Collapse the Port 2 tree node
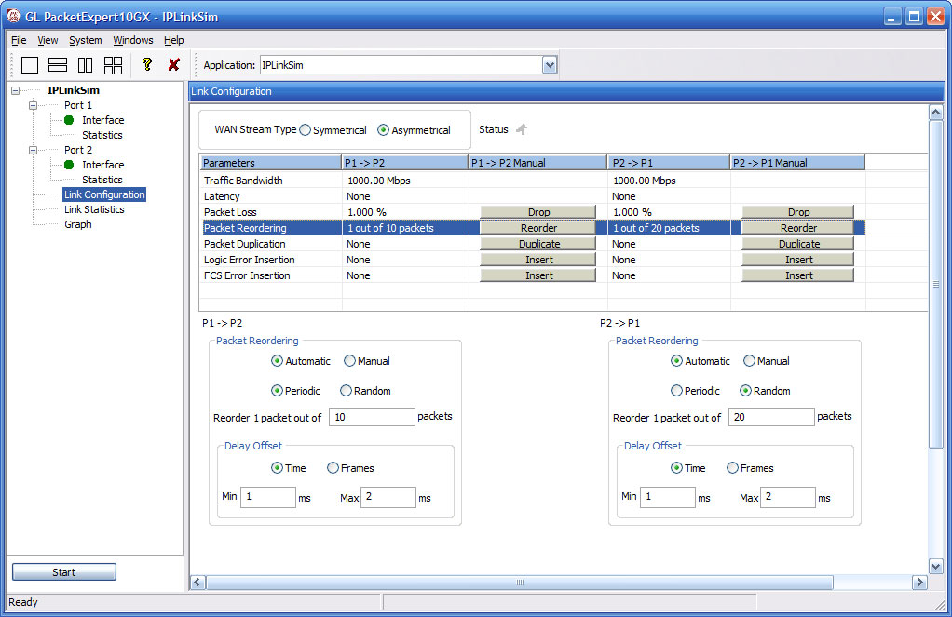This screenshot has height=617, width=952. coord(34,150)
